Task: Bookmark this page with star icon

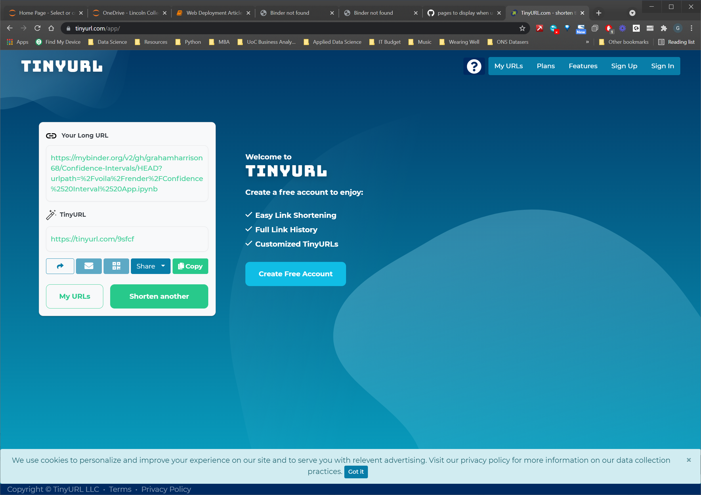Action: click(522, 28)
